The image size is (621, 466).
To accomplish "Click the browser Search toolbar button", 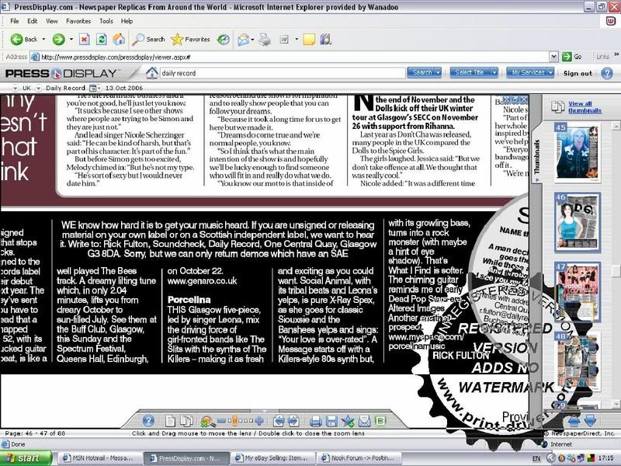I will (148, 40).
